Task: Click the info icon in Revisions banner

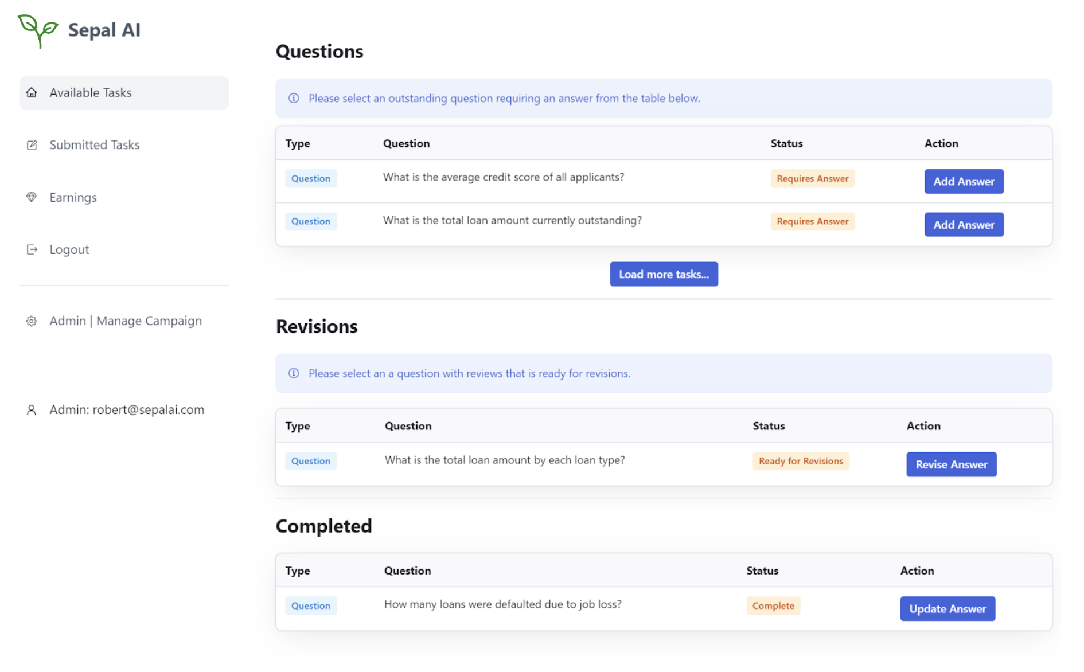Action: coord(294,373)
